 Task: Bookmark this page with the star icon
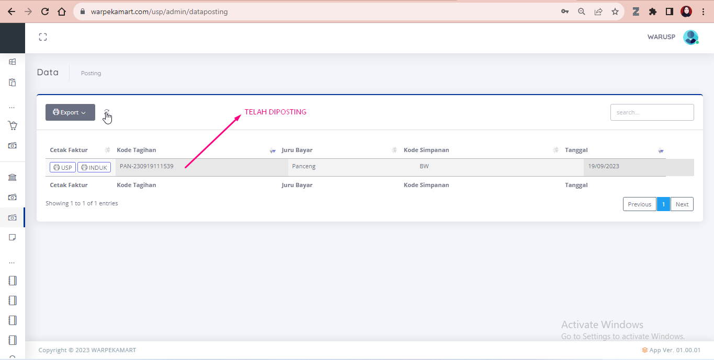615,11
